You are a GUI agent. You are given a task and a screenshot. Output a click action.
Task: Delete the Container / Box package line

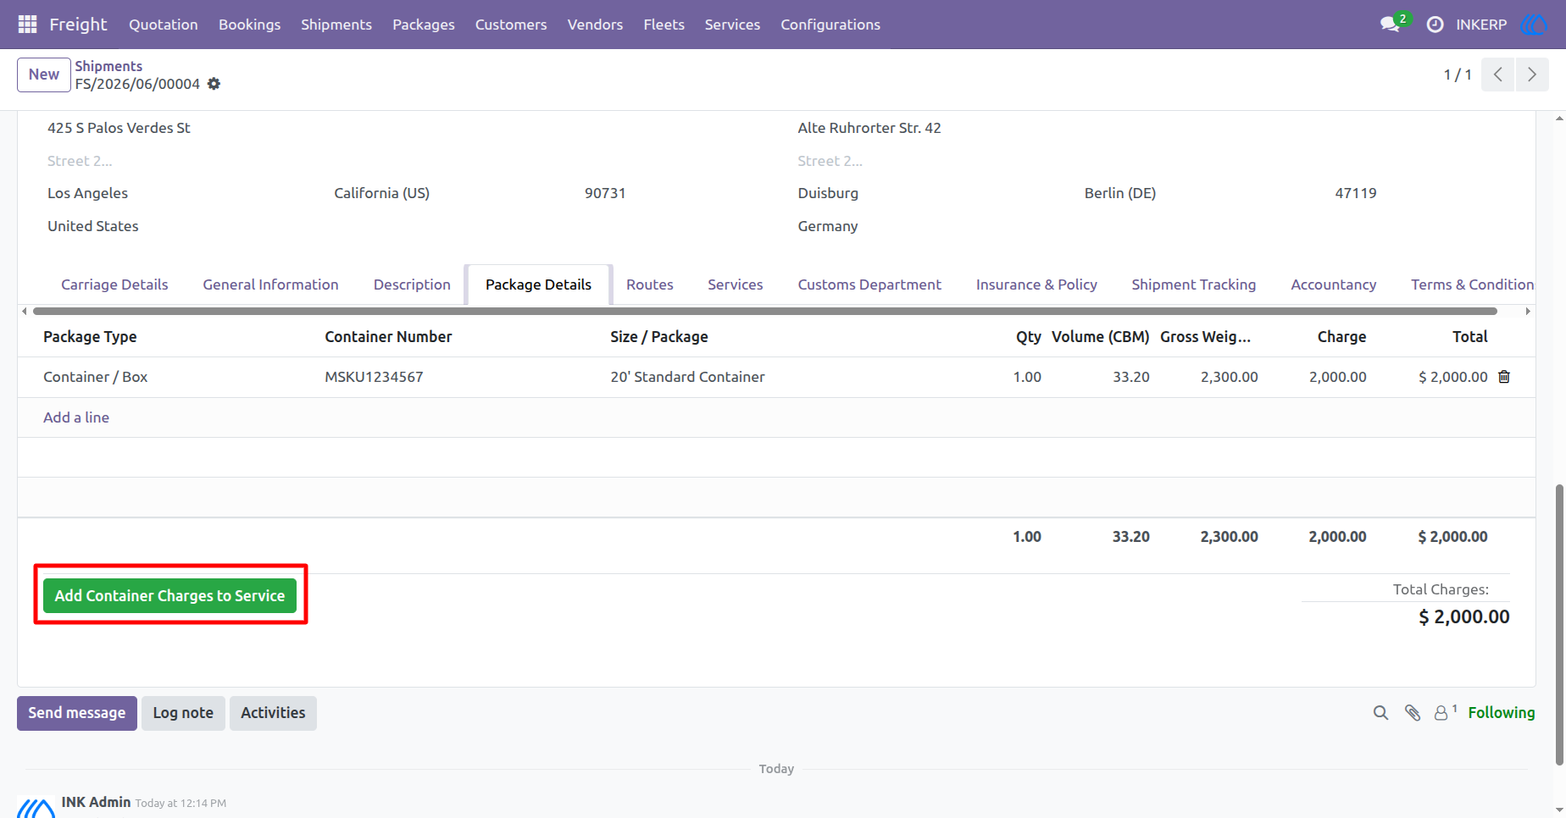click(x=1504, y=377)
